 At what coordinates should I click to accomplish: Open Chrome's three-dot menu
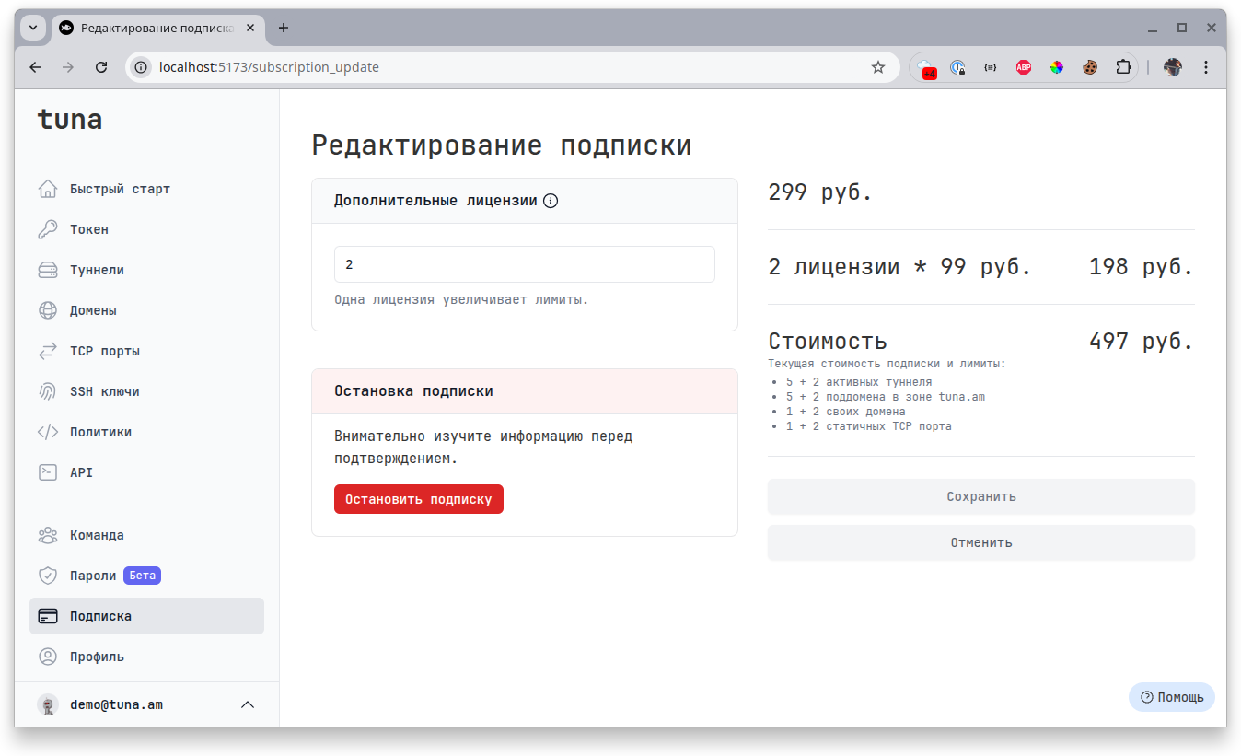(x=1206, y=67)
